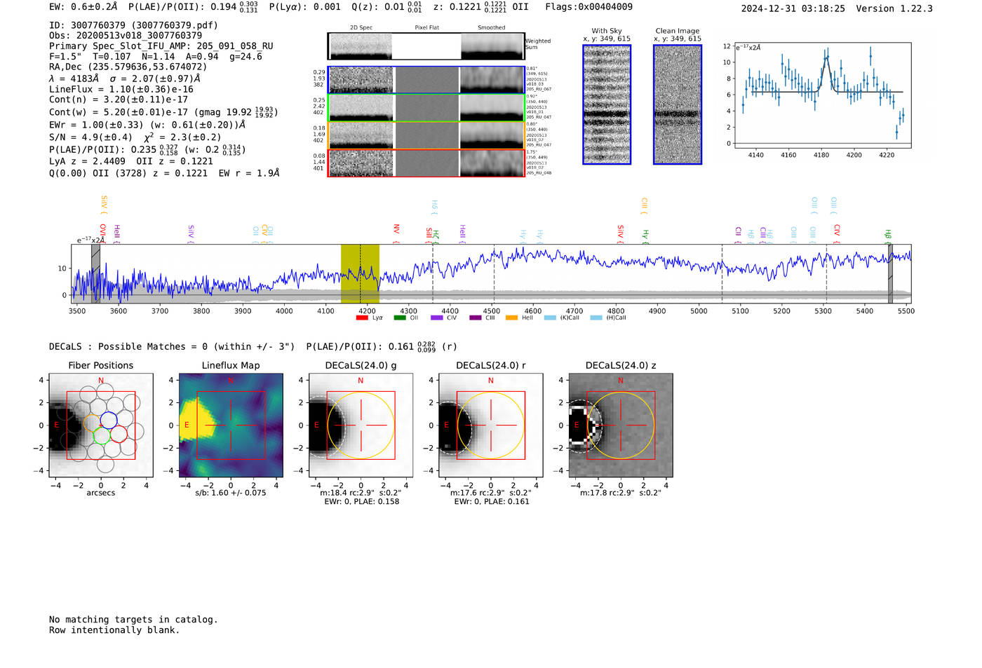Click the dark purple CIII legend swatch

coord(476,318)
